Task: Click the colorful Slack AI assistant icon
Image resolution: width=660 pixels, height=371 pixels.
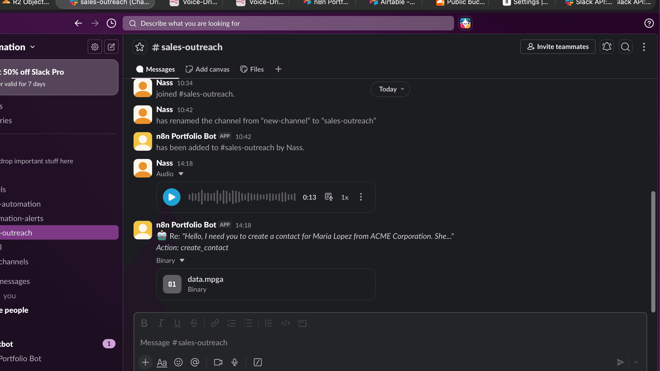Action: pyautogui.click(x=465, y=23)
